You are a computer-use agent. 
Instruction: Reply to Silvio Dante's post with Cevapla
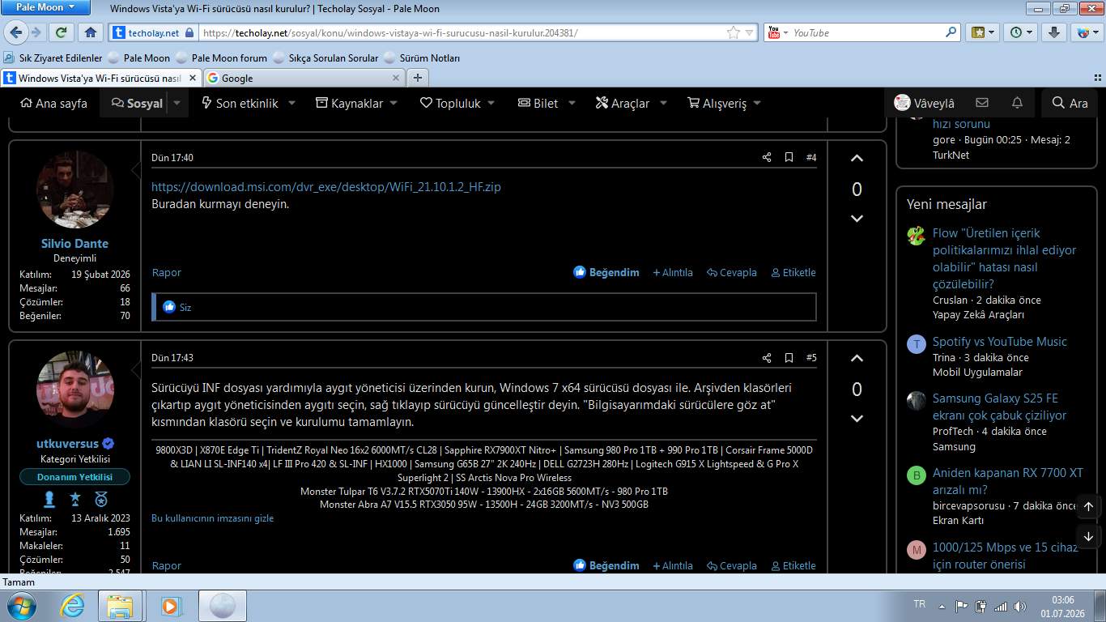point(732,272)
